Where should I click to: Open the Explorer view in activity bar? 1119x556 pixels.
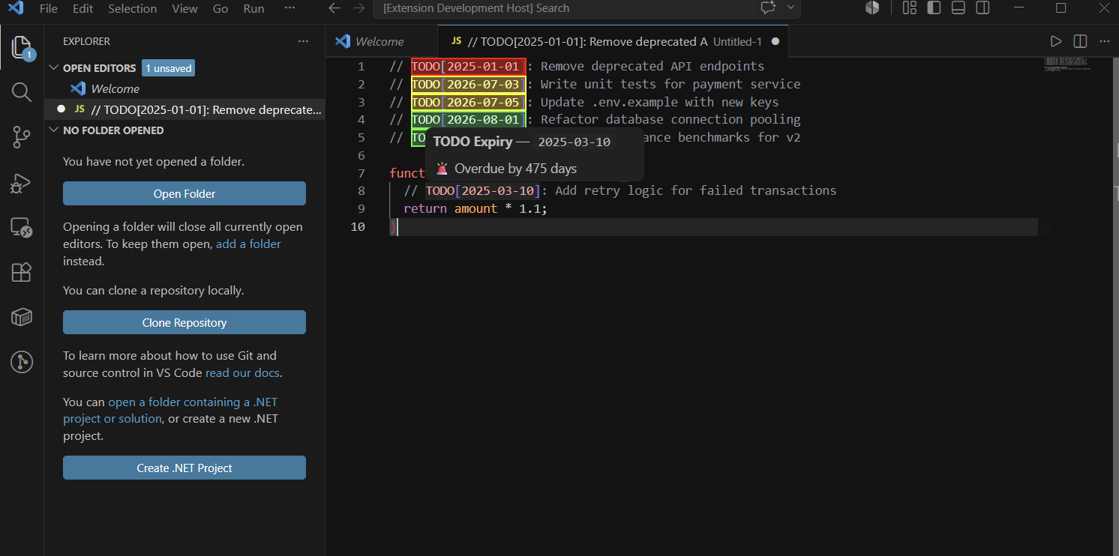click(x=22, y=48)
